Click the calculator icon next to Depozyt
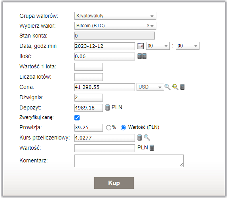 [107, 107]
